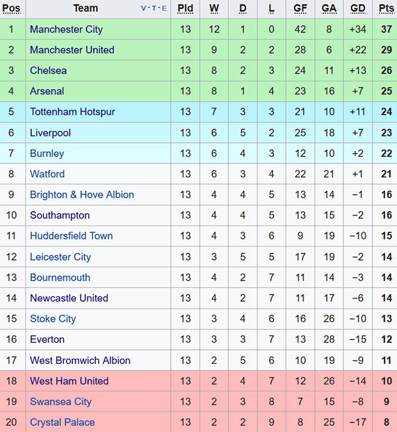Click the V (view template) link
The width and height of the screenshot is (397, 432).
tap(144, 9)
